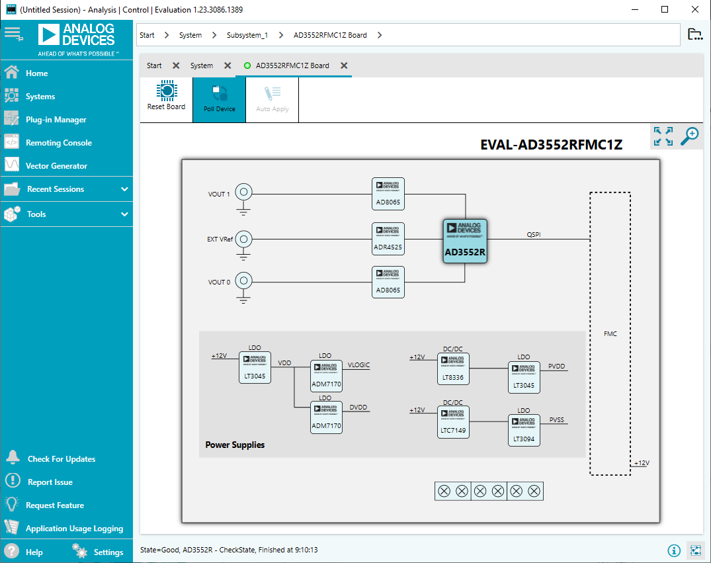Switch to the Start tab
711x563 pixels.
pyautogui.click(x=154, y=65)
